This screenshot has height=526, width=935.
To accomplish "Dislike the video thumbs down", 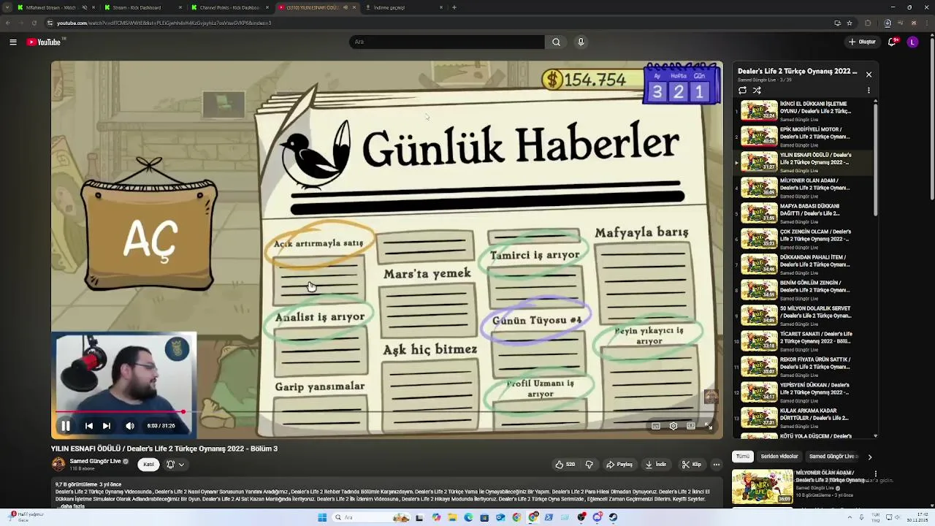I will click(589, 464).
